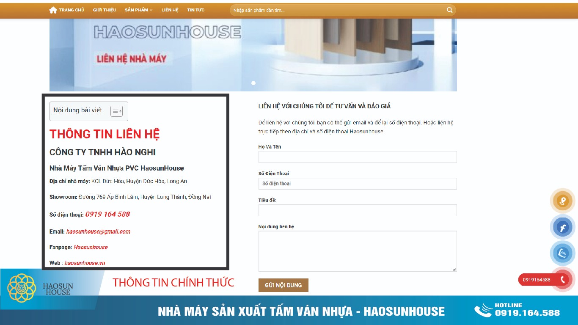This screenshot has width=578, height=325.
Task: Open Tin Tức menu item
Action: (x=196, y=10)
